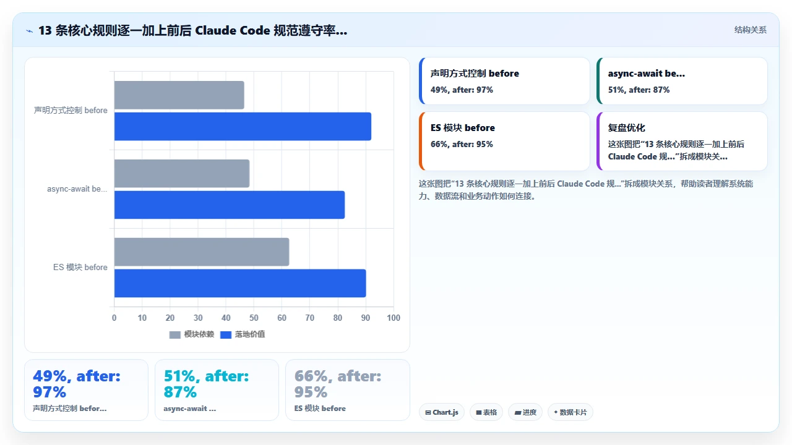The image size is (792, 445).
Task: Click the 66%, after: 95% stat card
Action: point(347,390)
